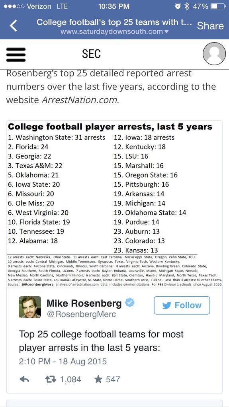Viewport: 229px width, 407px height.
Task: Tap the battery indicator in status bar
Action: click(x=217, y=6)
